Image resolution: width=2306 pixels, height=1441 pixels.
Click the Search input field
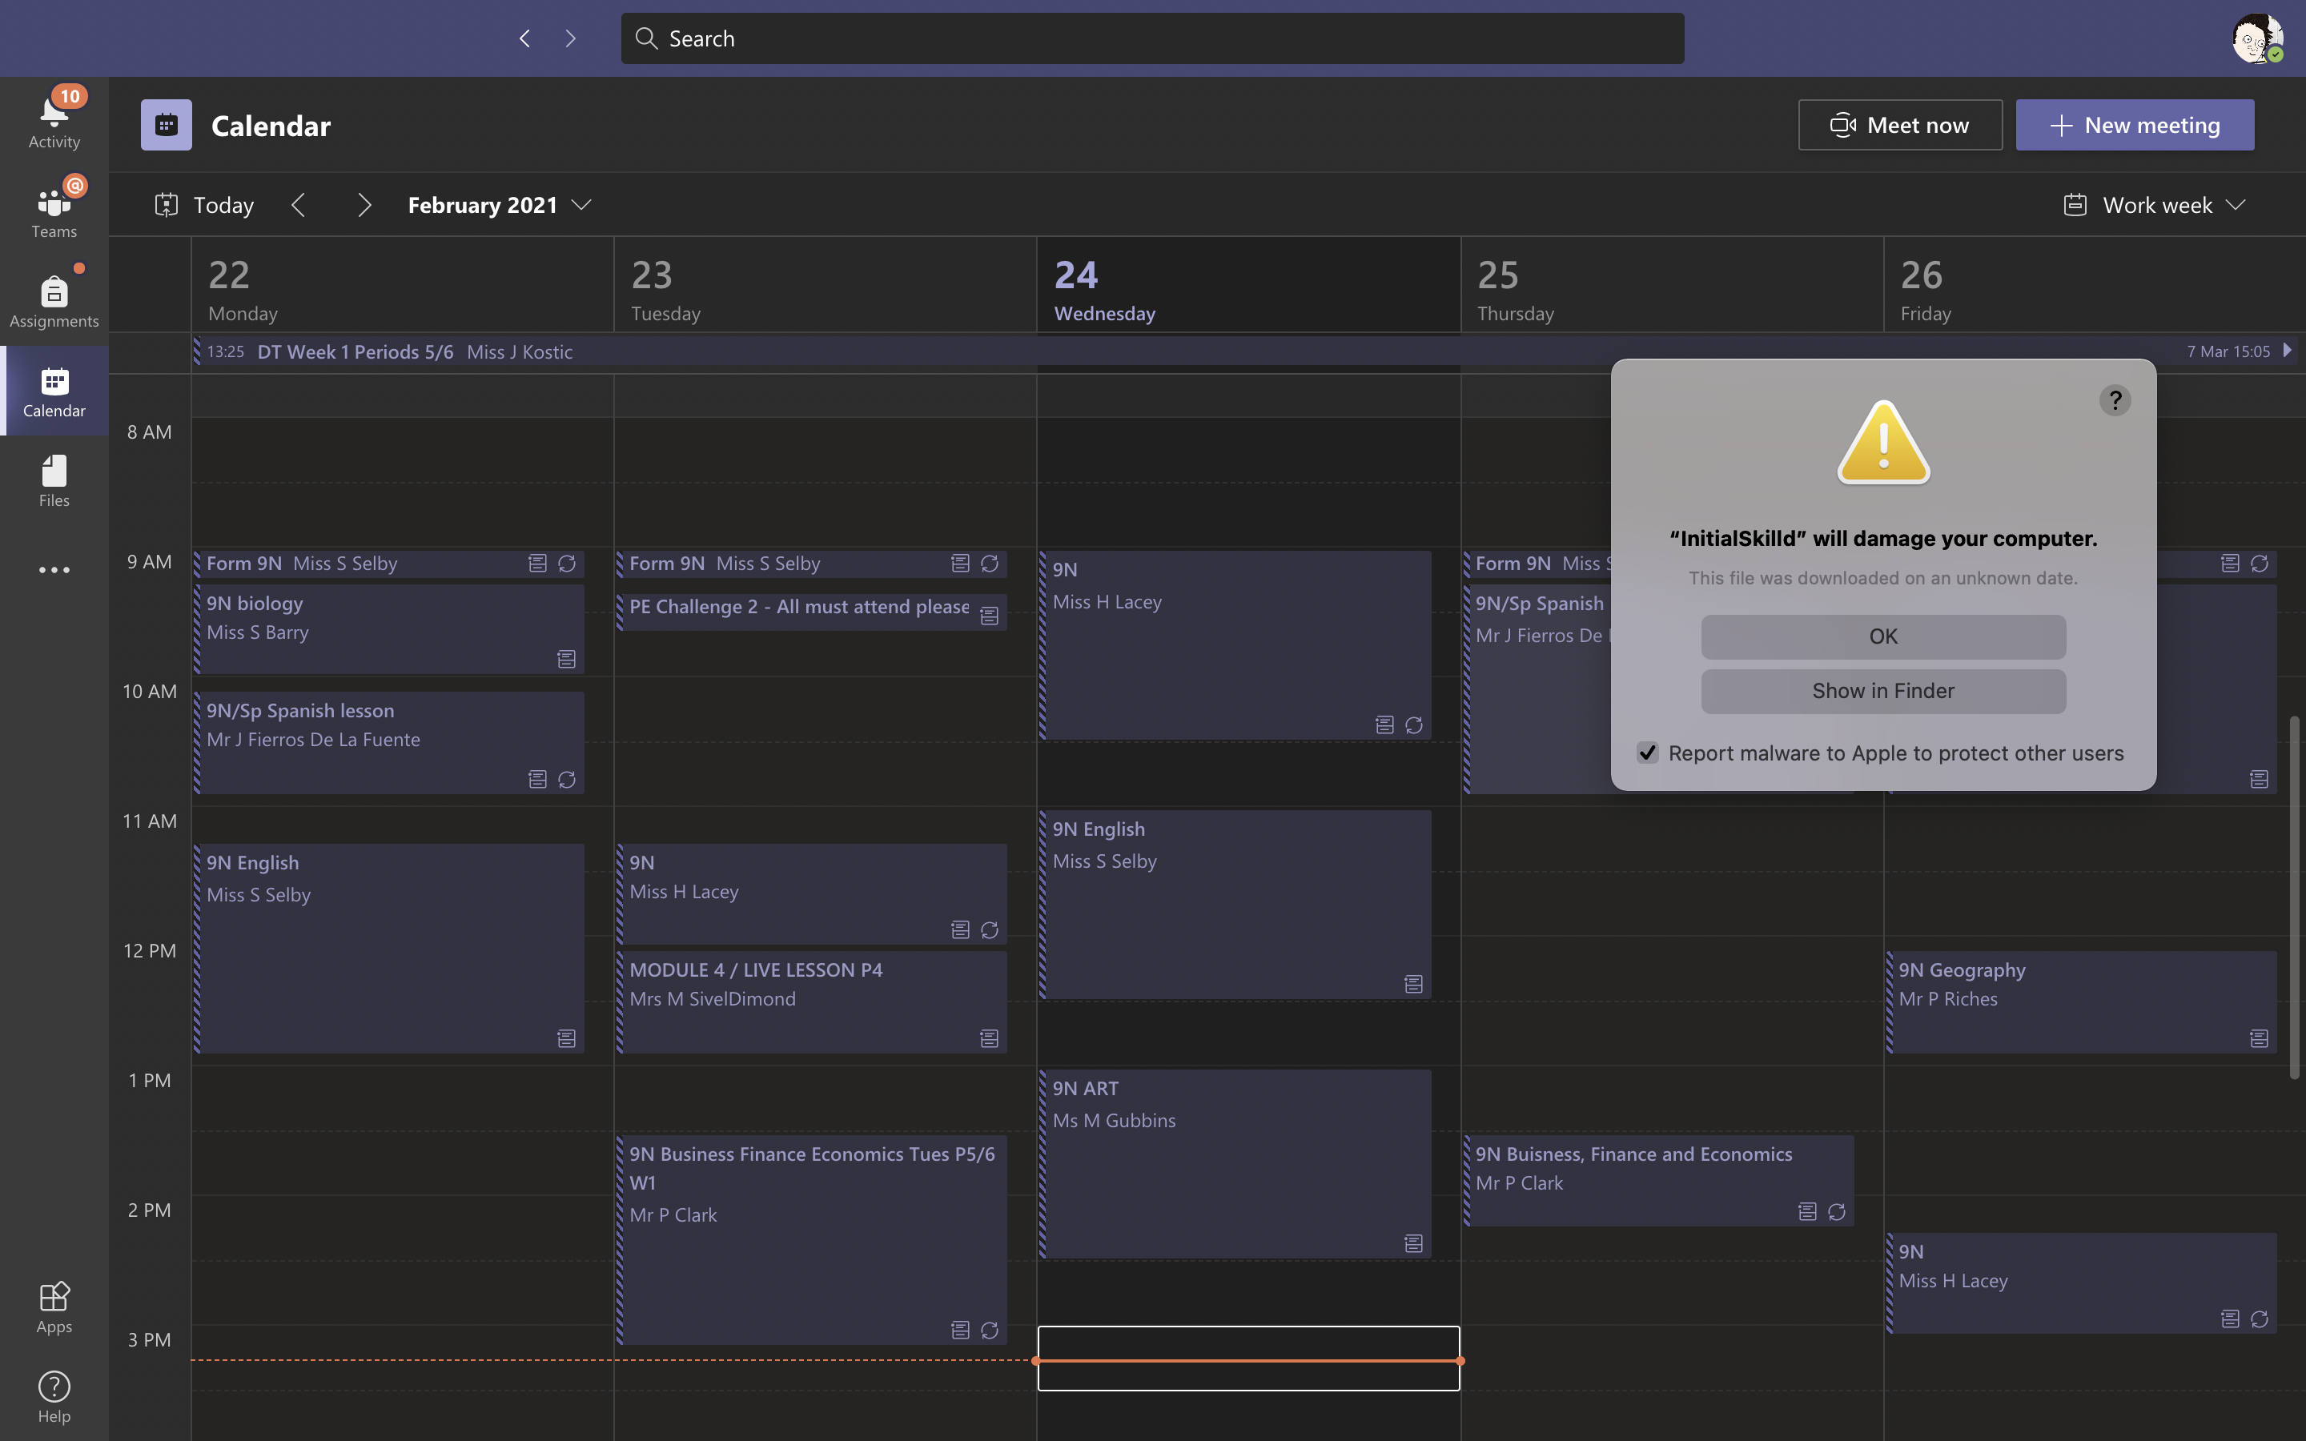click(x=1151, y=39)
